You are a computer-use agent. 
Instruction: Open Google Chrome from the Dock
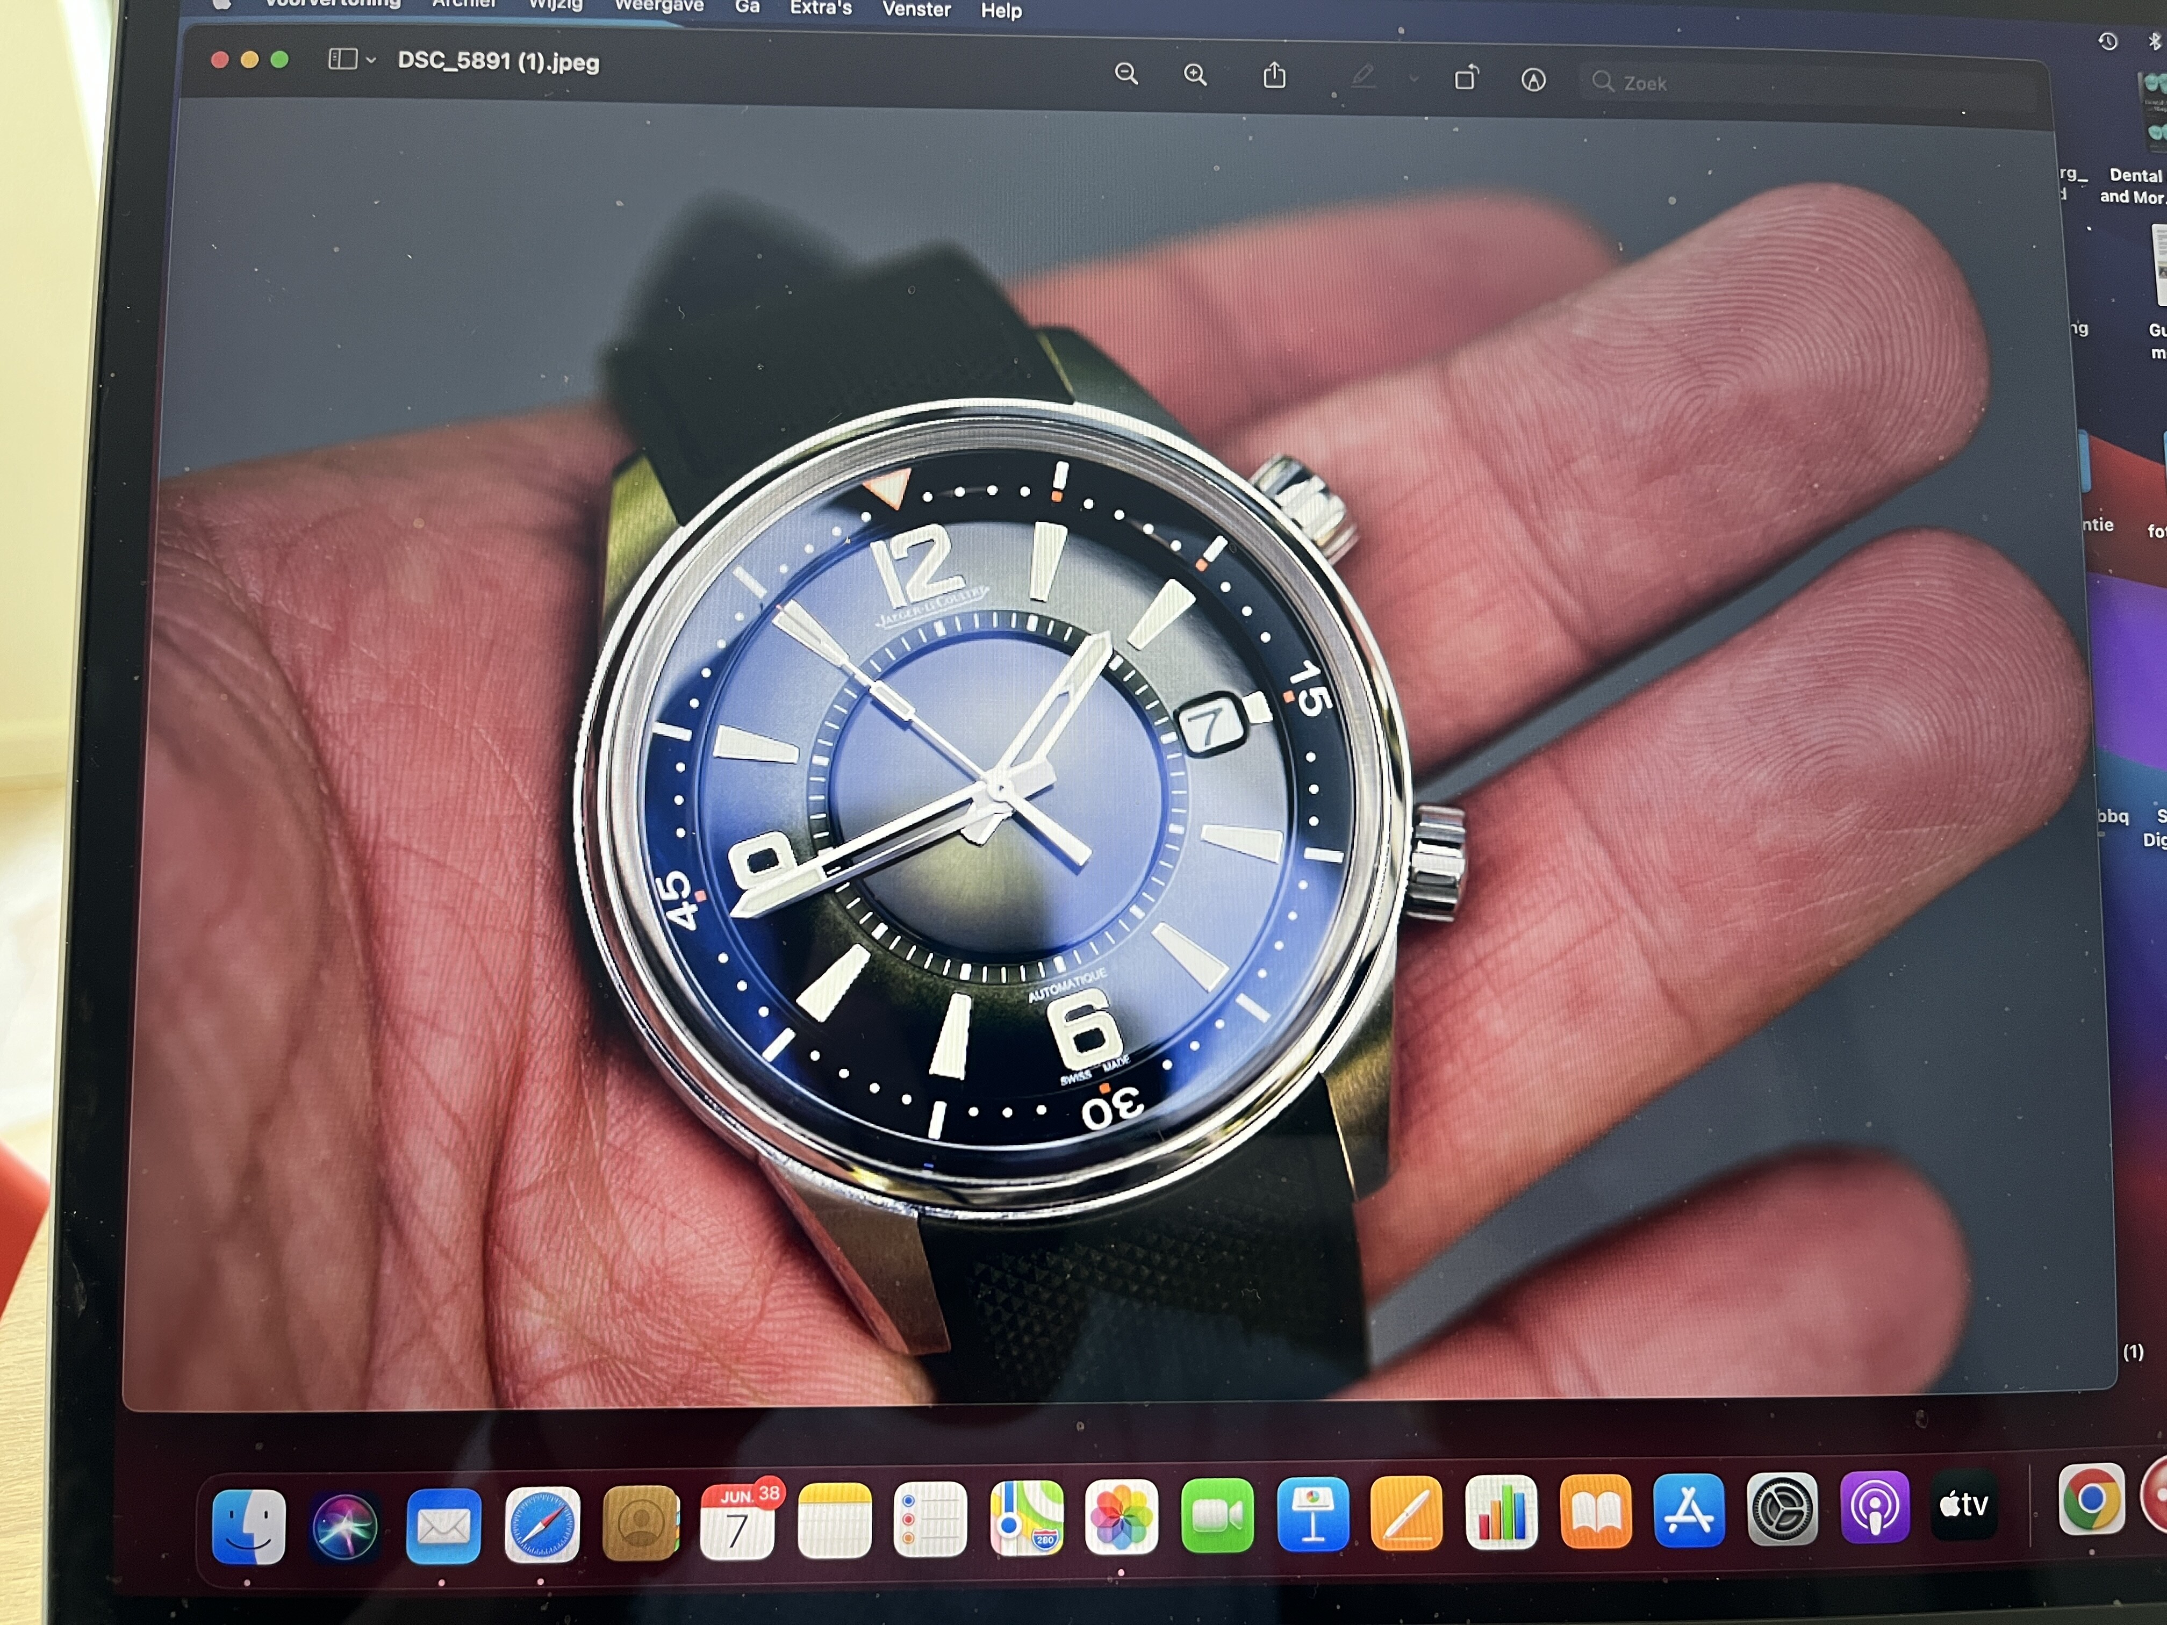click(2092, 1500)
